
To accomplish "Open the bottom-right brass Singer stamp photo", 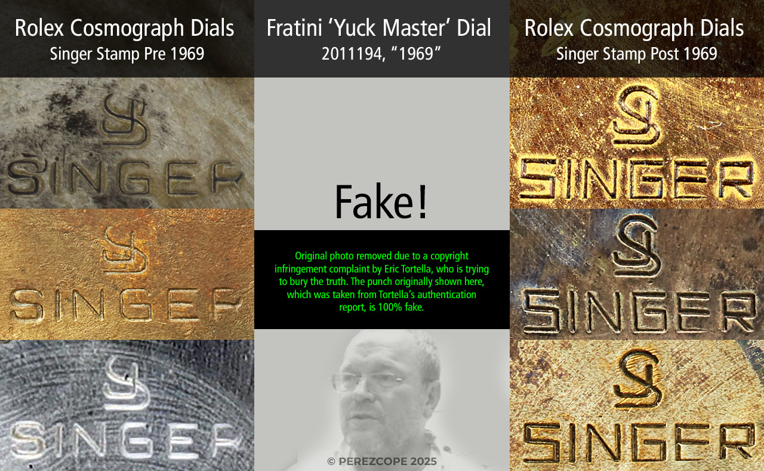I will point(637,405).
